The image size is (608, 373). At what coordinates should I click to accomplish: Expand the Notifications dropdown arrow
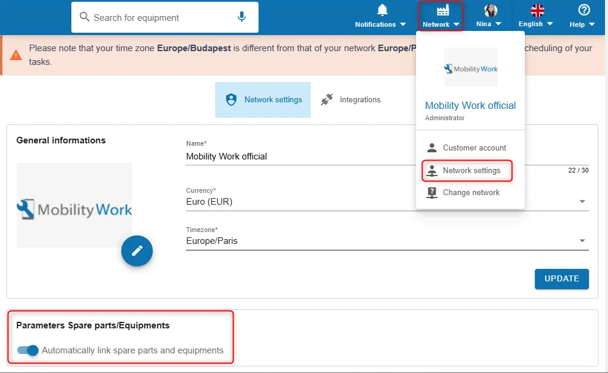pyautogui.click(x=403, y=24)
